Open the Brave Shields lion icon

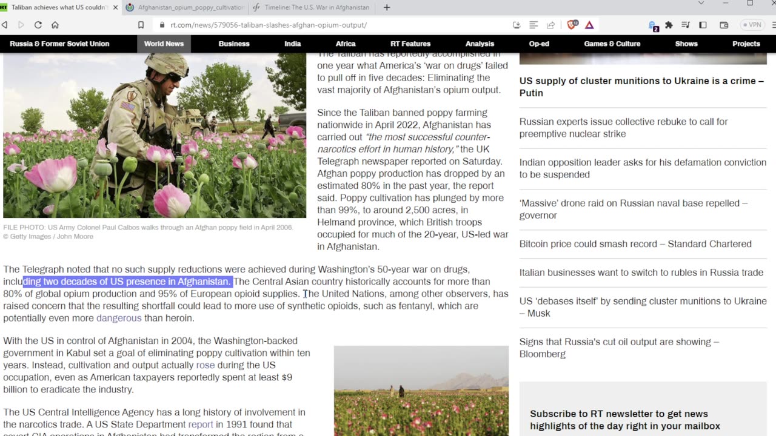pos(572,25)
